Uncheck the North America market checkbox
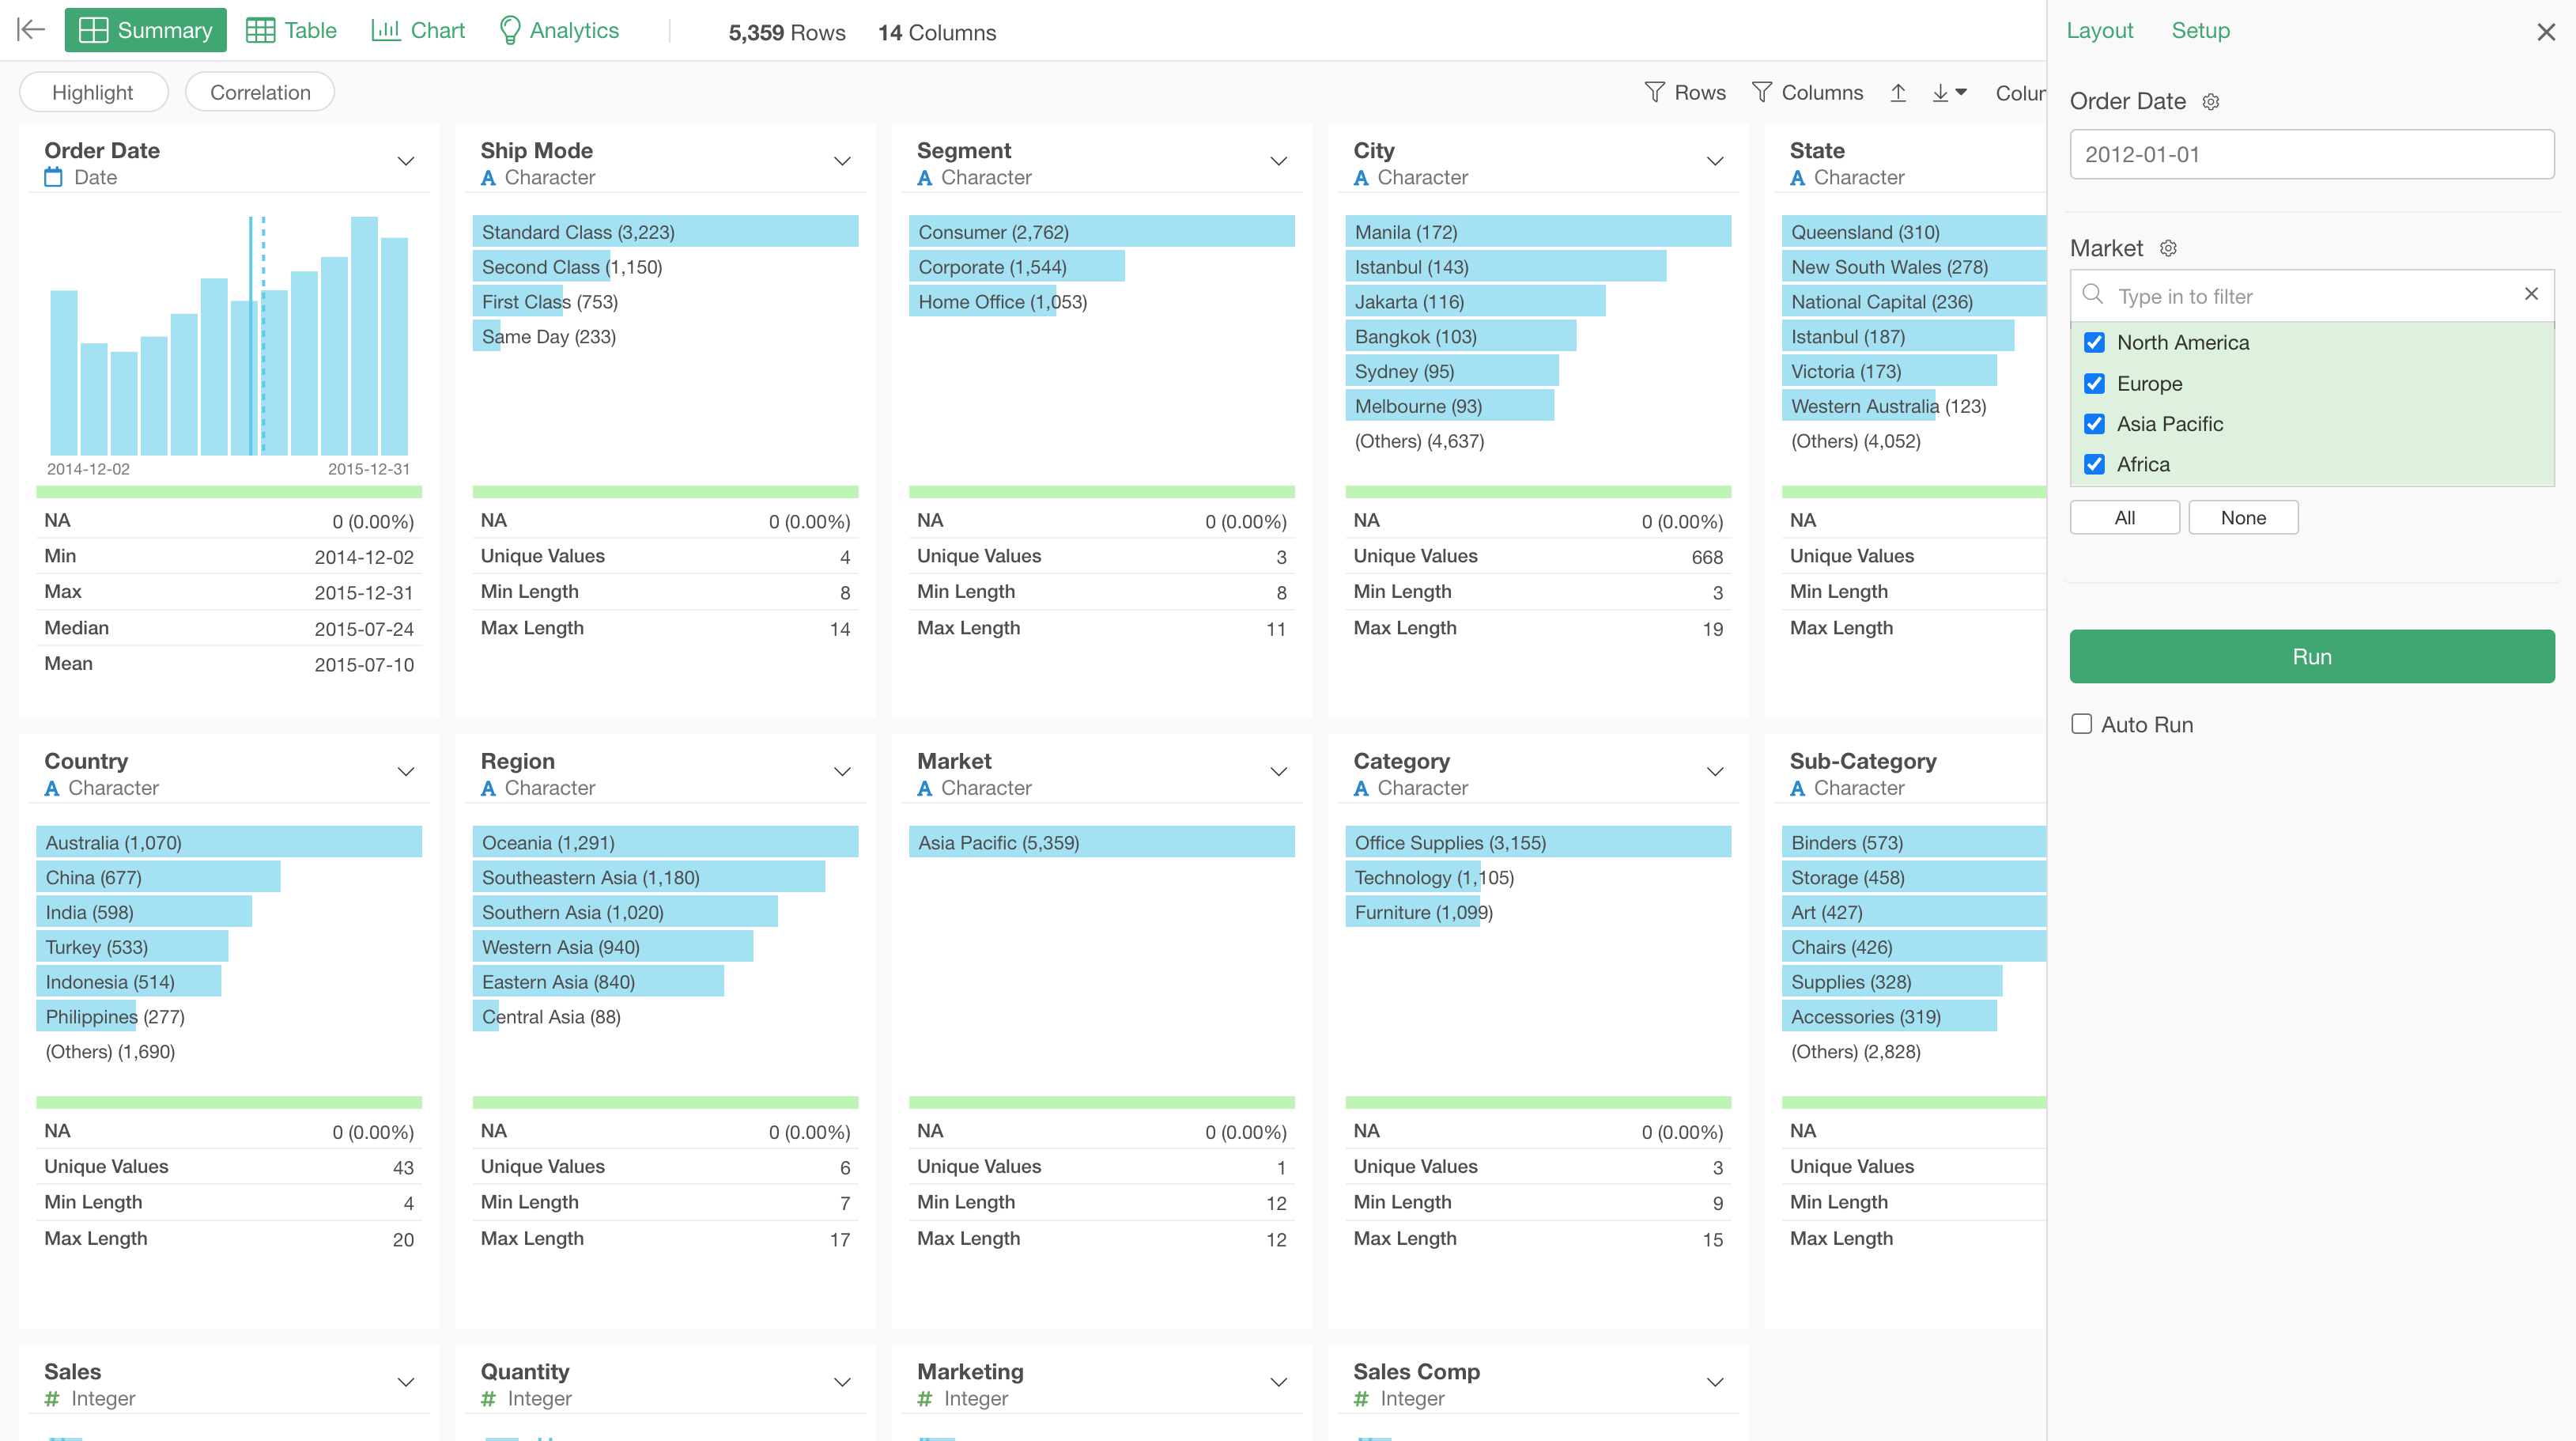 point(2094,343)
